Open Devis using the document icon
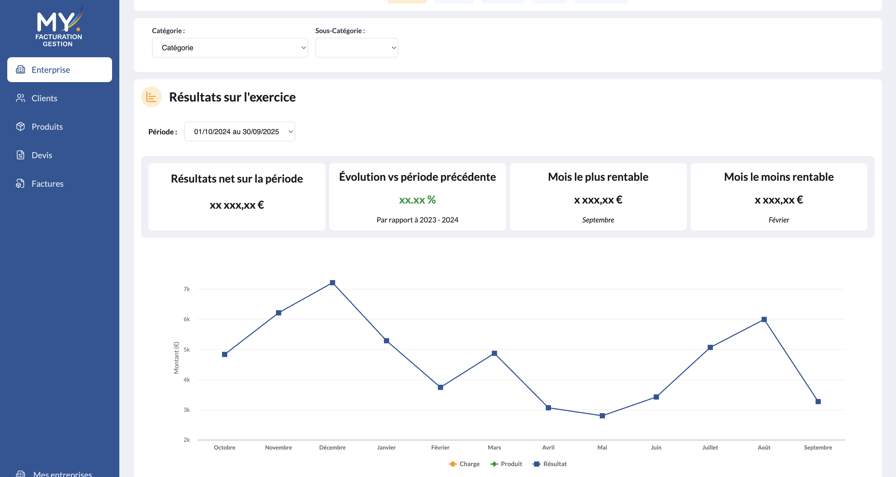 pos(20,155)
